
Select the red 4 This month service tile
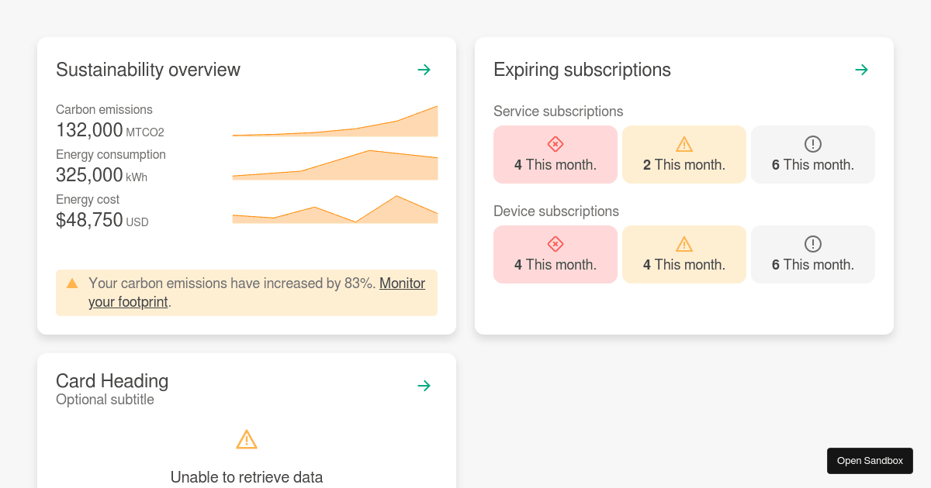tap(555, 154)
